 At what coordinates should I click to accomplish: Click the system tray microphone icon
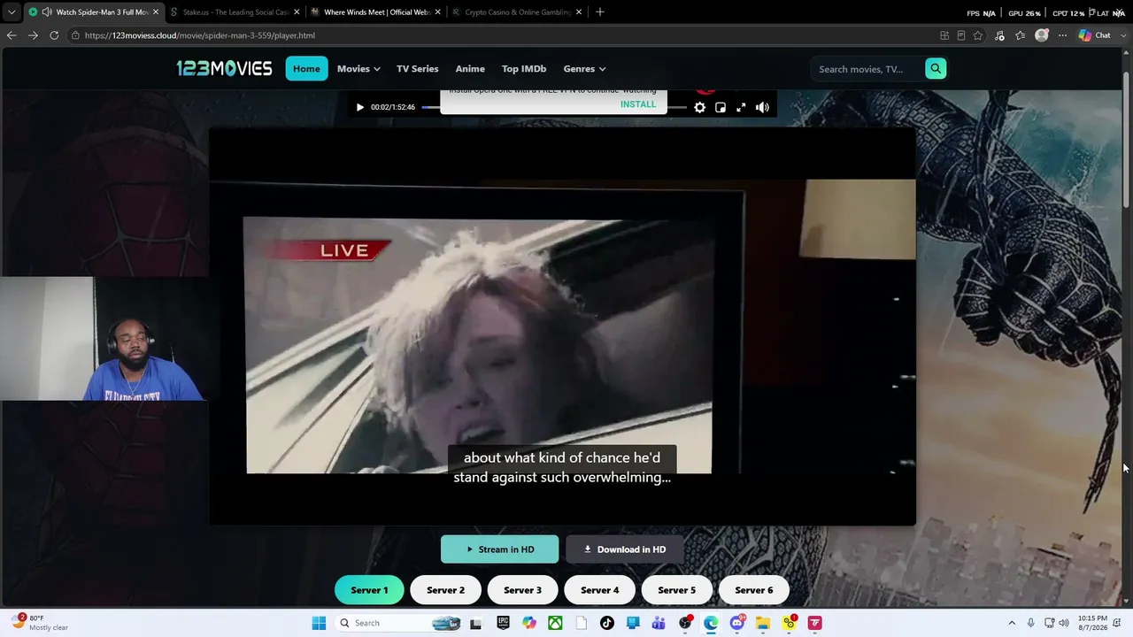coord(1030,623)
